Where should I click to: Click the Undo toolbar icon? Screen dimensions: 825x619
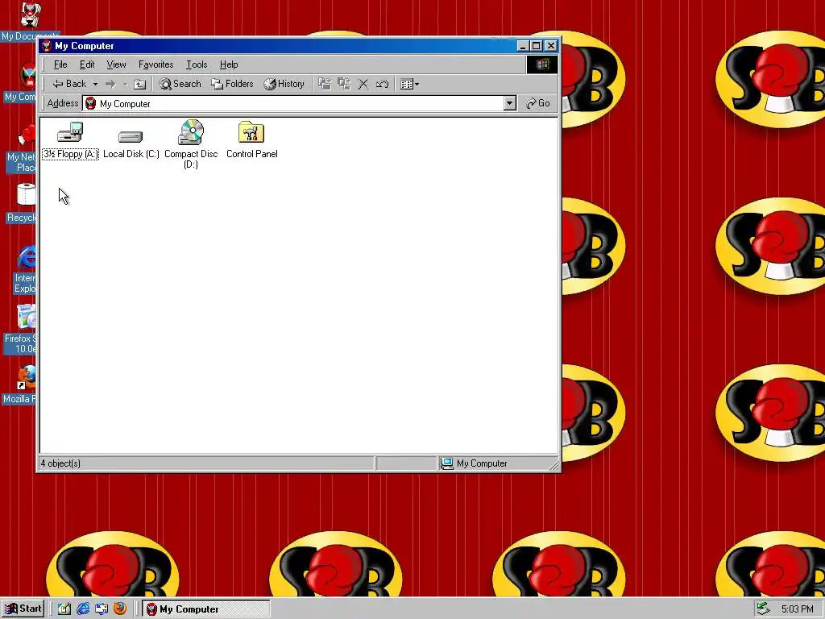(x=383, y=84)
